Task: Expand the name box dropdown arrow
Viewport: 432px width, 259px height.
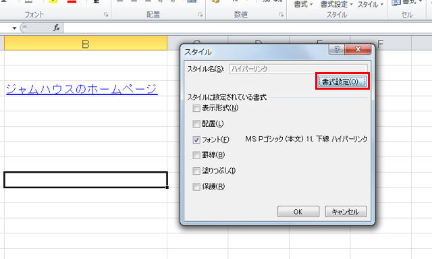Action: click(x=14, y=28)
